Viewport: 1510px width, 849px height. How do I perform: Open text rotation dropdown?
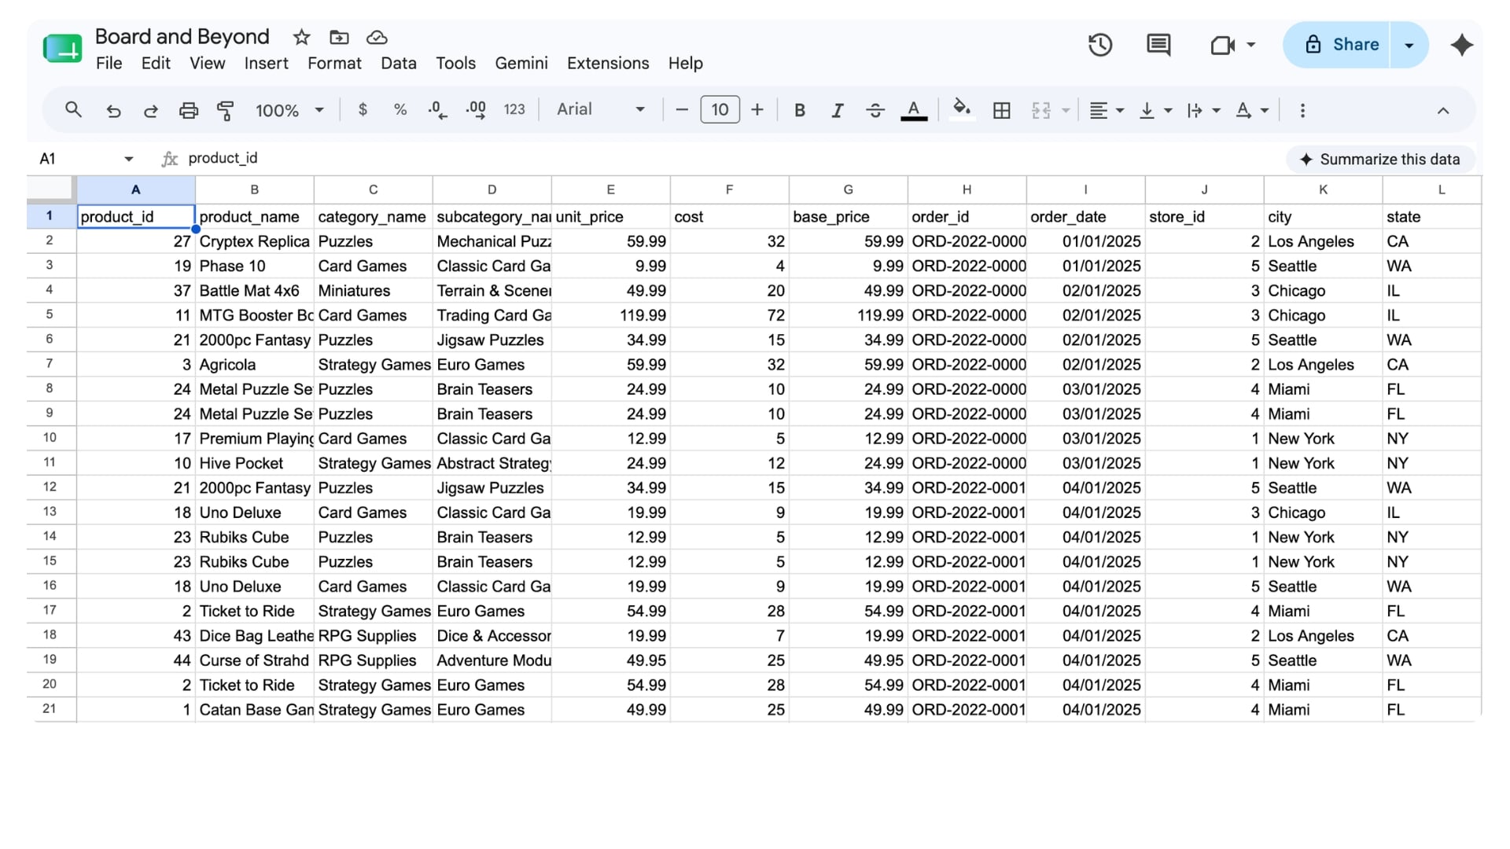pyautogui.click(x=1252, y=111)
